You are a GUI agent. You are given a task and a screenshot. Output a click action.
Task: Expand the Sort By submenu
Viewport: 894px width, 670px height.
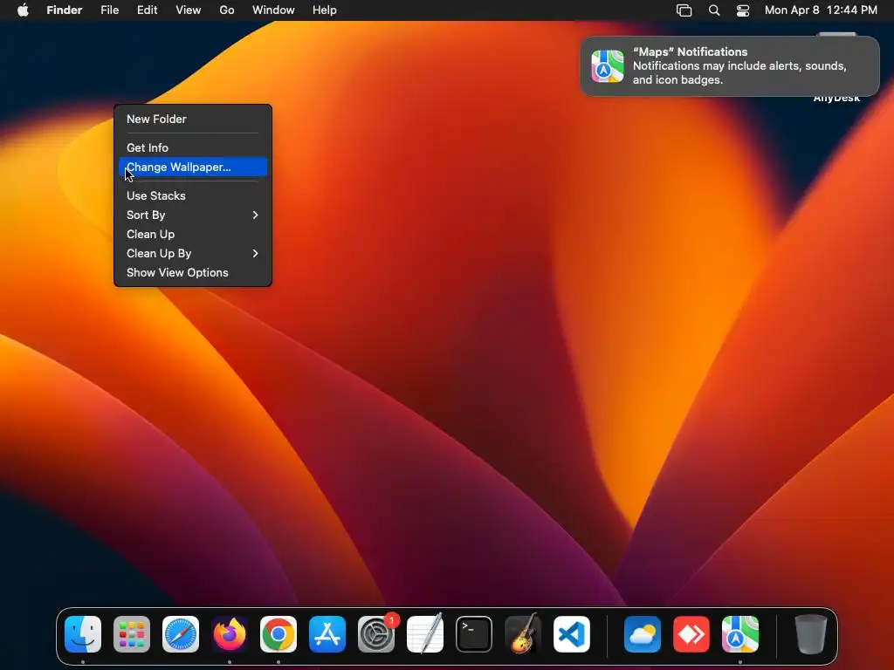(x=193, y=215)
